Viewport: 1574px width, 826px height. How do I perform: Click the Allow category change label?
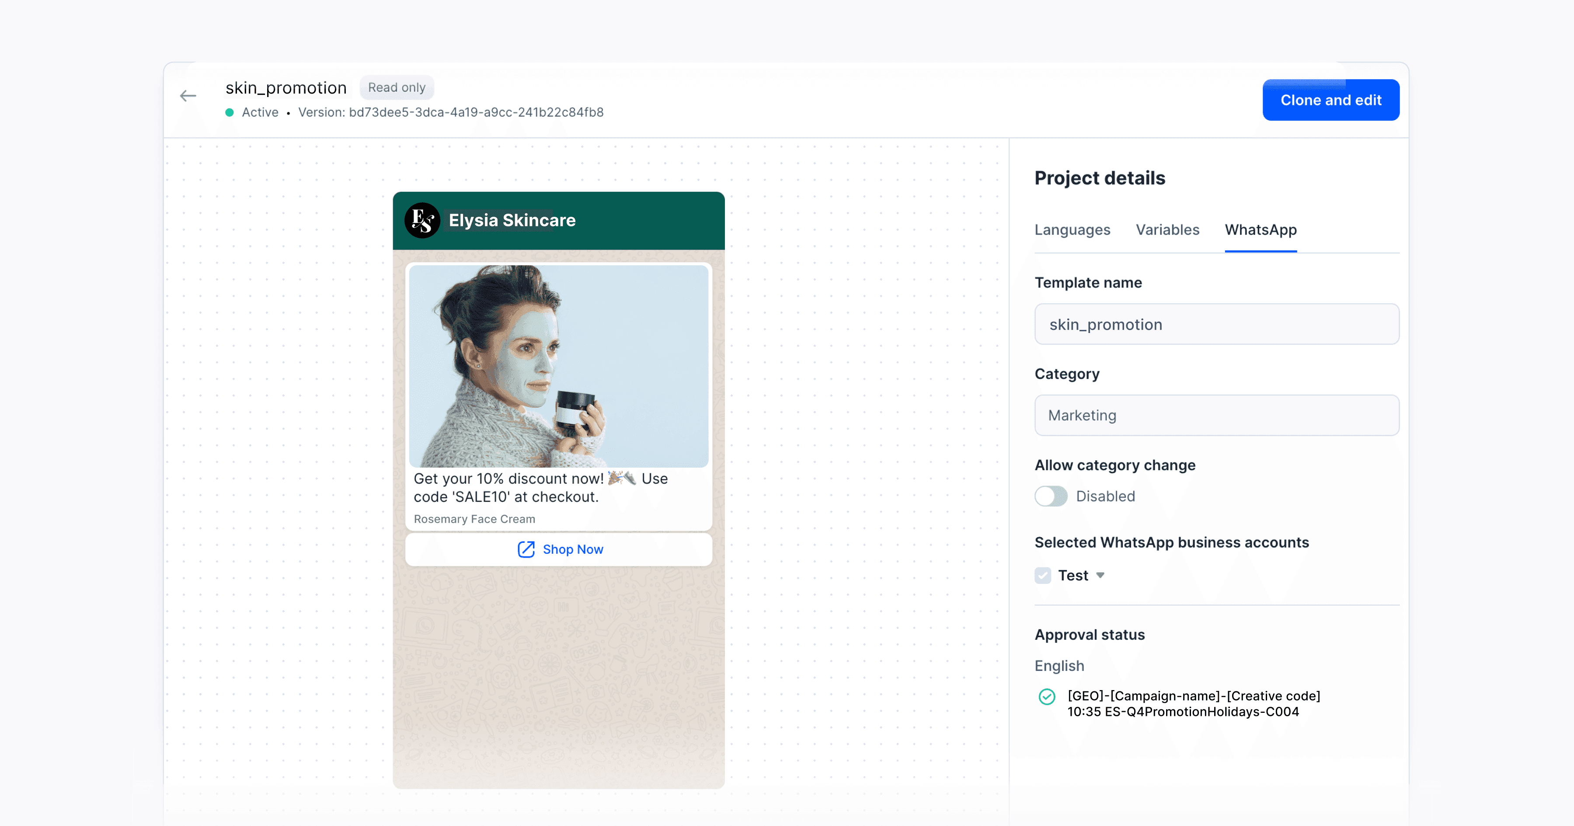click(1114, 465)
